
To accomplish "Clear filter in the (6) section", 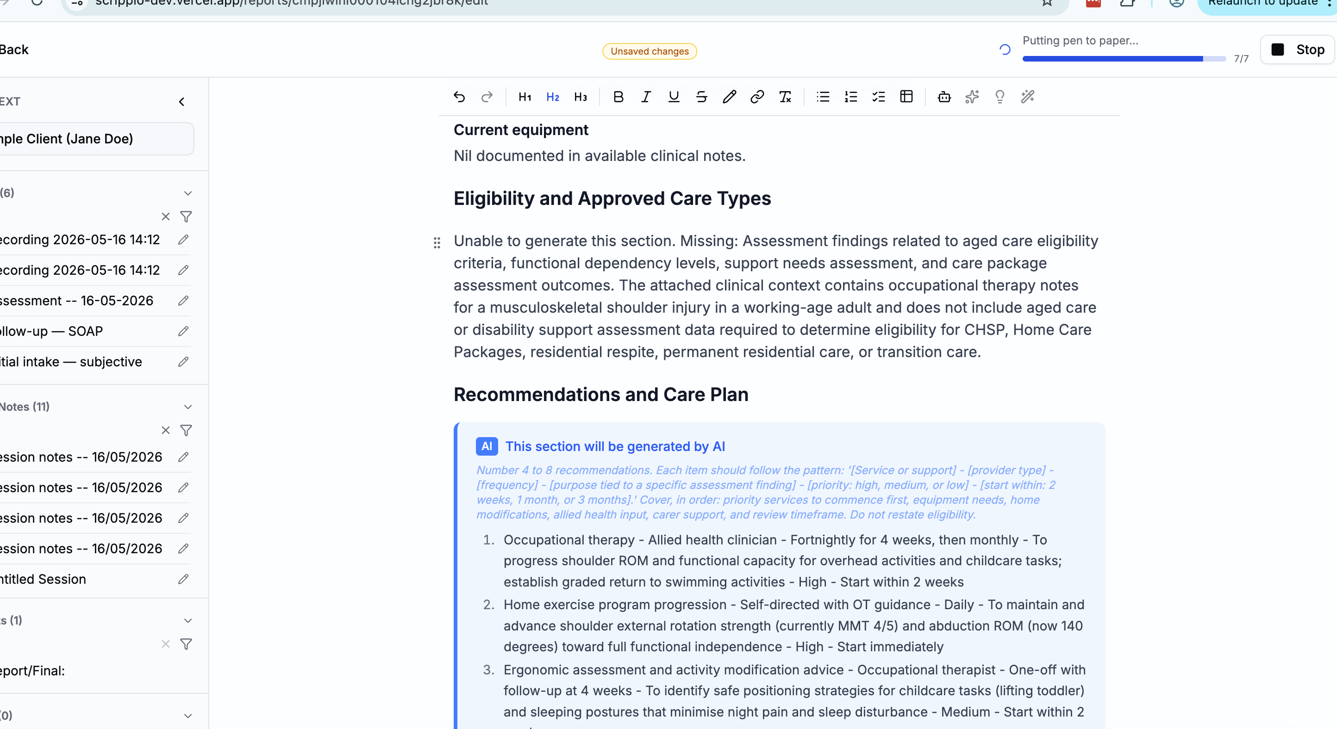I will 166,217.
